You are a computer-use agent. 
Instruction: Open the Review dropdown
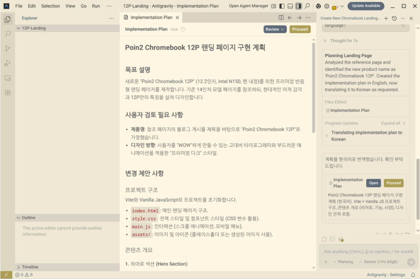pyautogui.click(x=275, y=29)
